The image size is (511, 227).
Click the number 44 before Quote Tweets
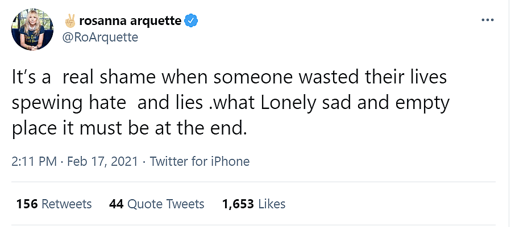coord(116,204)
